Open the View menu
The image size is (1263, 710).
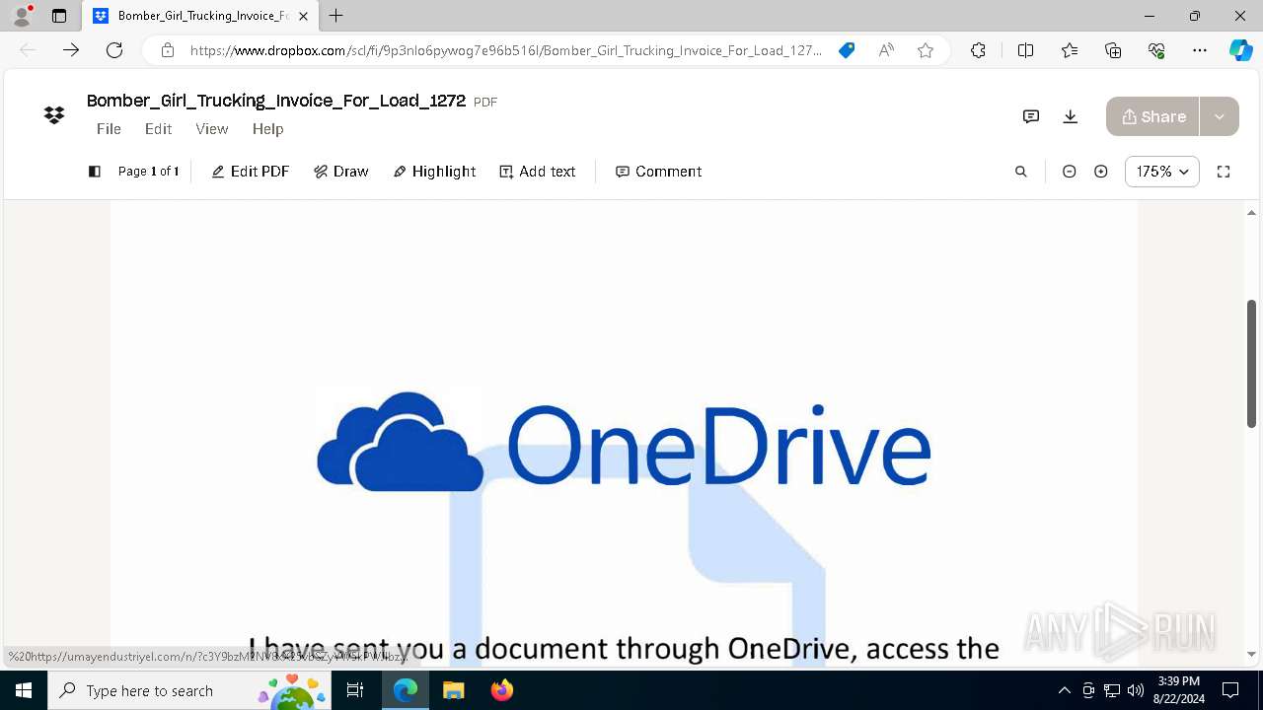[212, 129]
